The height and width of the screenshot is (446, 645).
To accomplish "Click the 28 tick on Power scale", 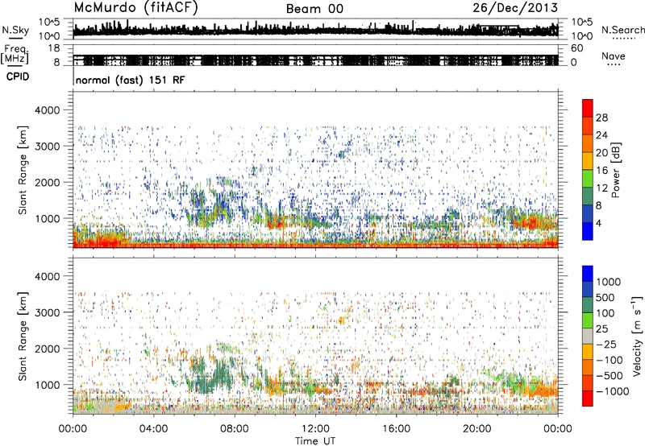I will point(601,118).
